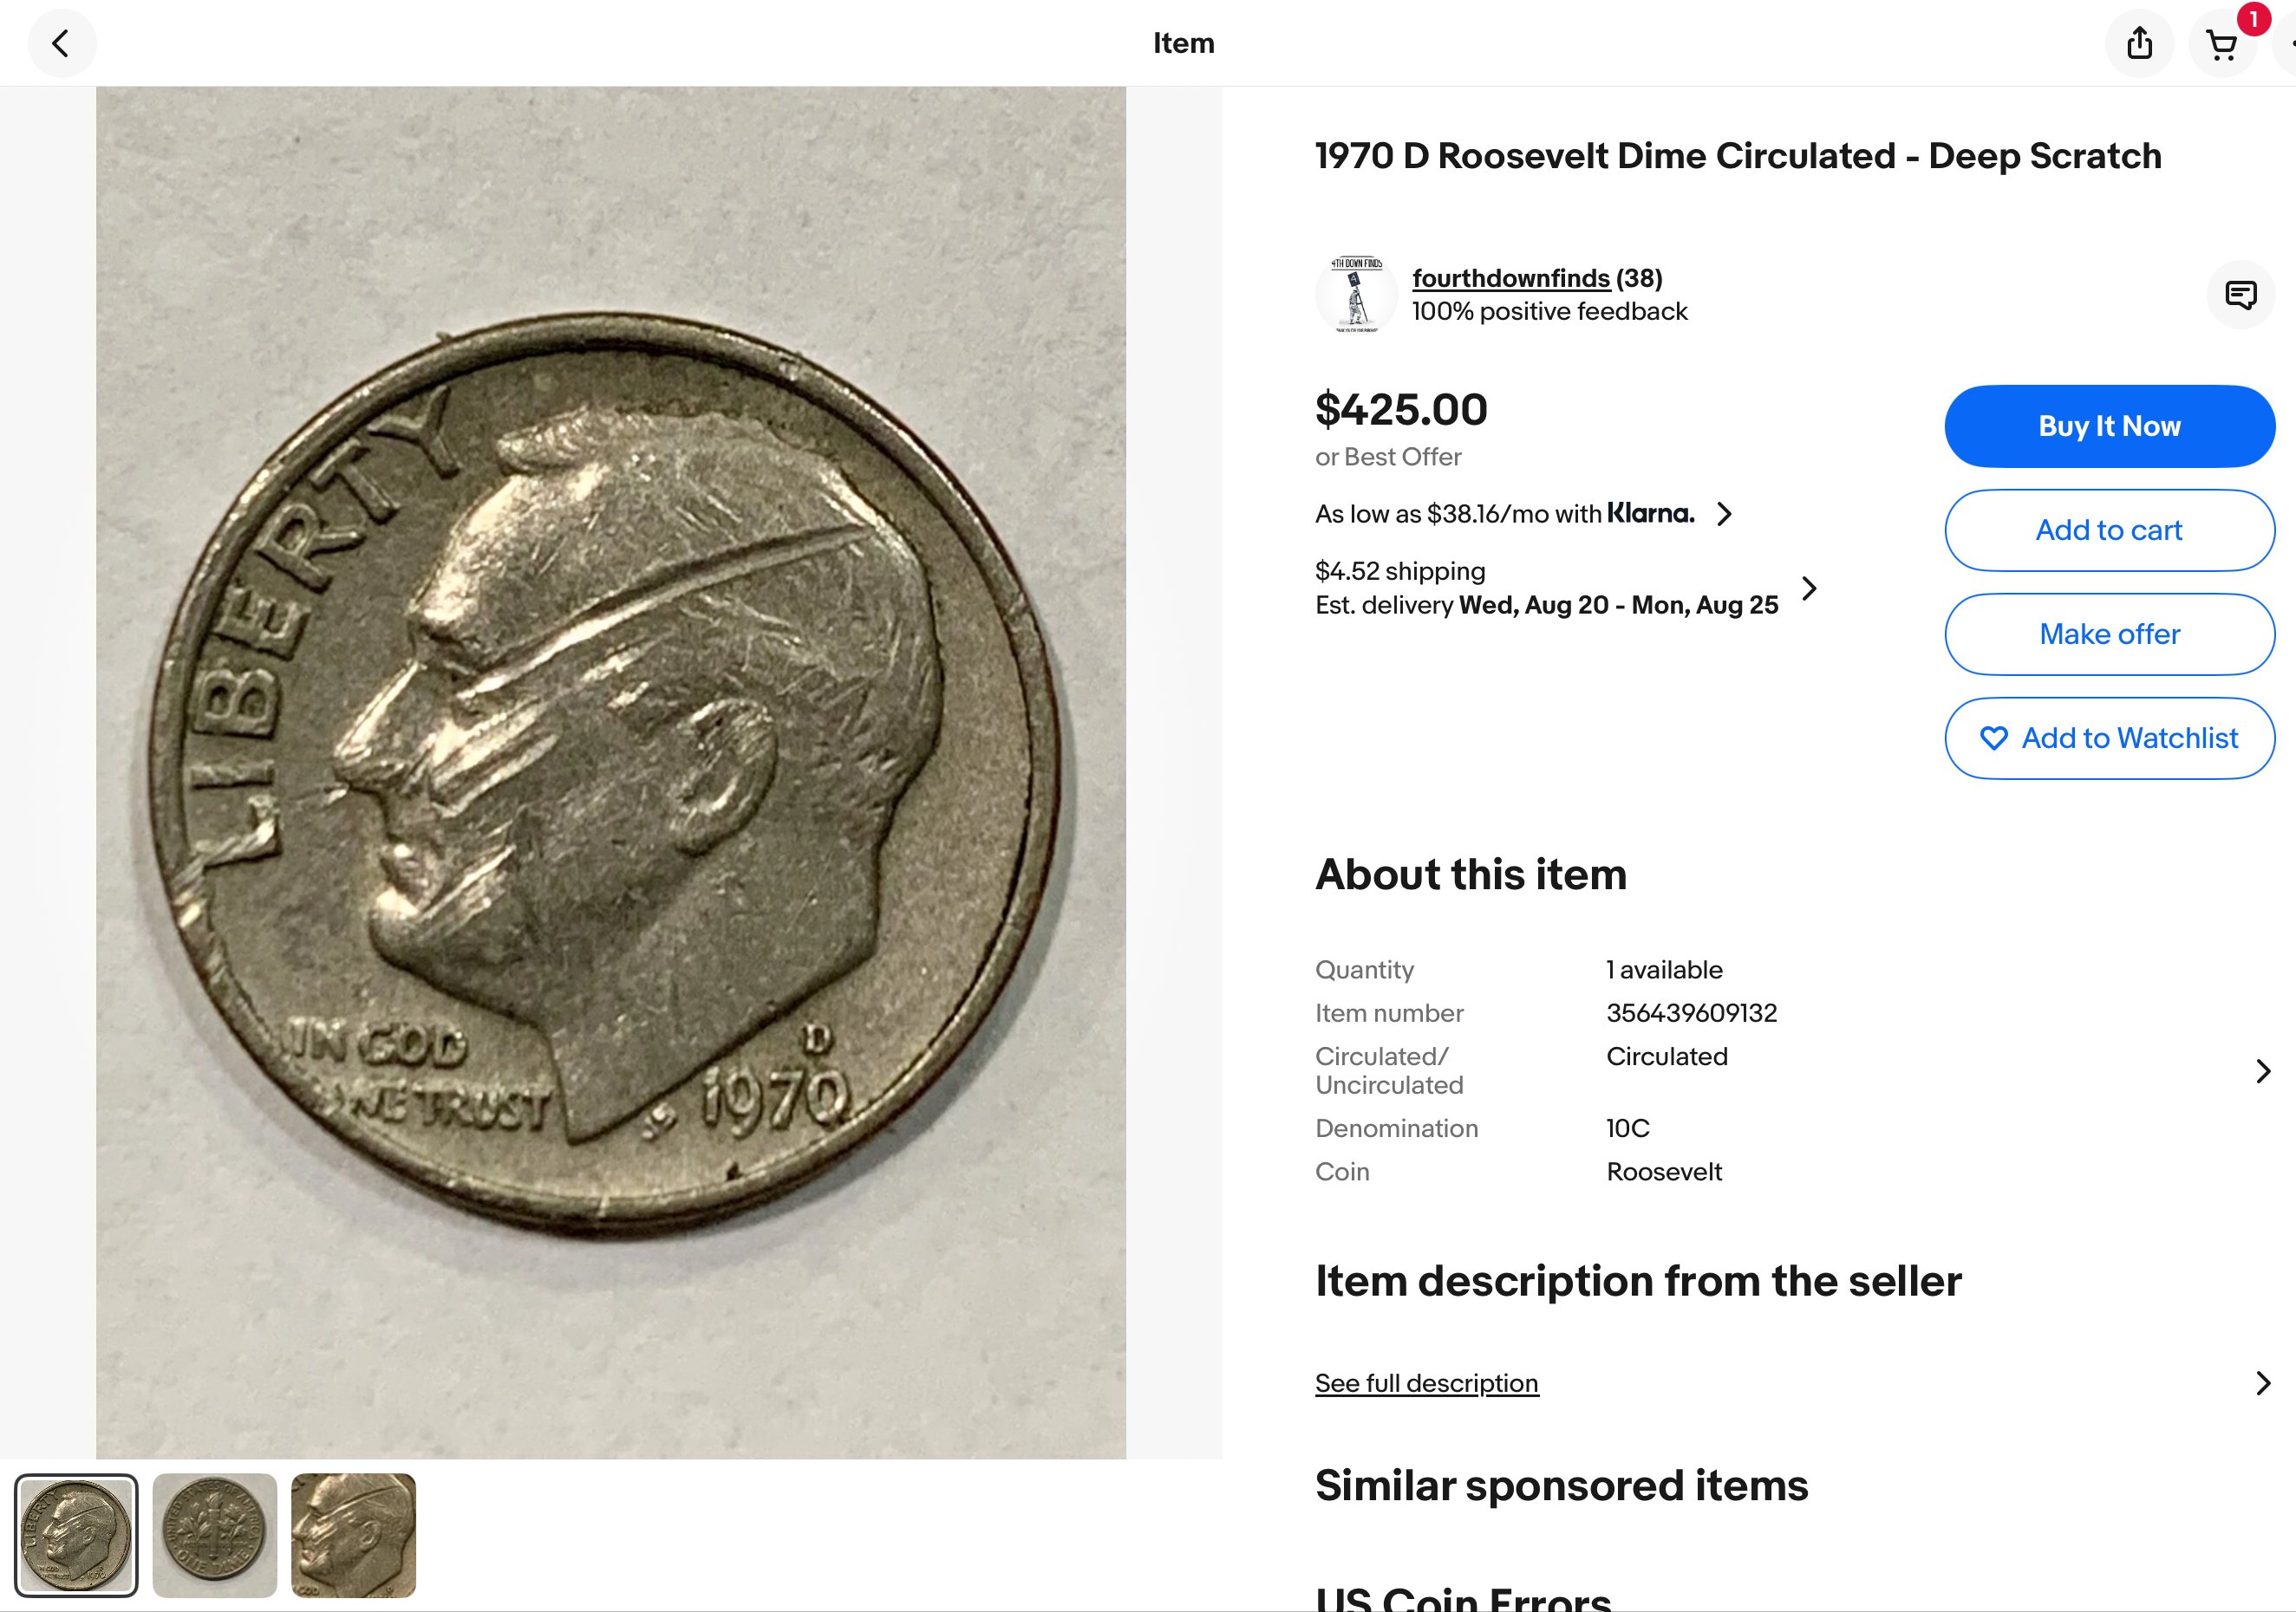Screen dimensions: 2296x1612
Task: Open See full description link
Action: [1426, 1383]
